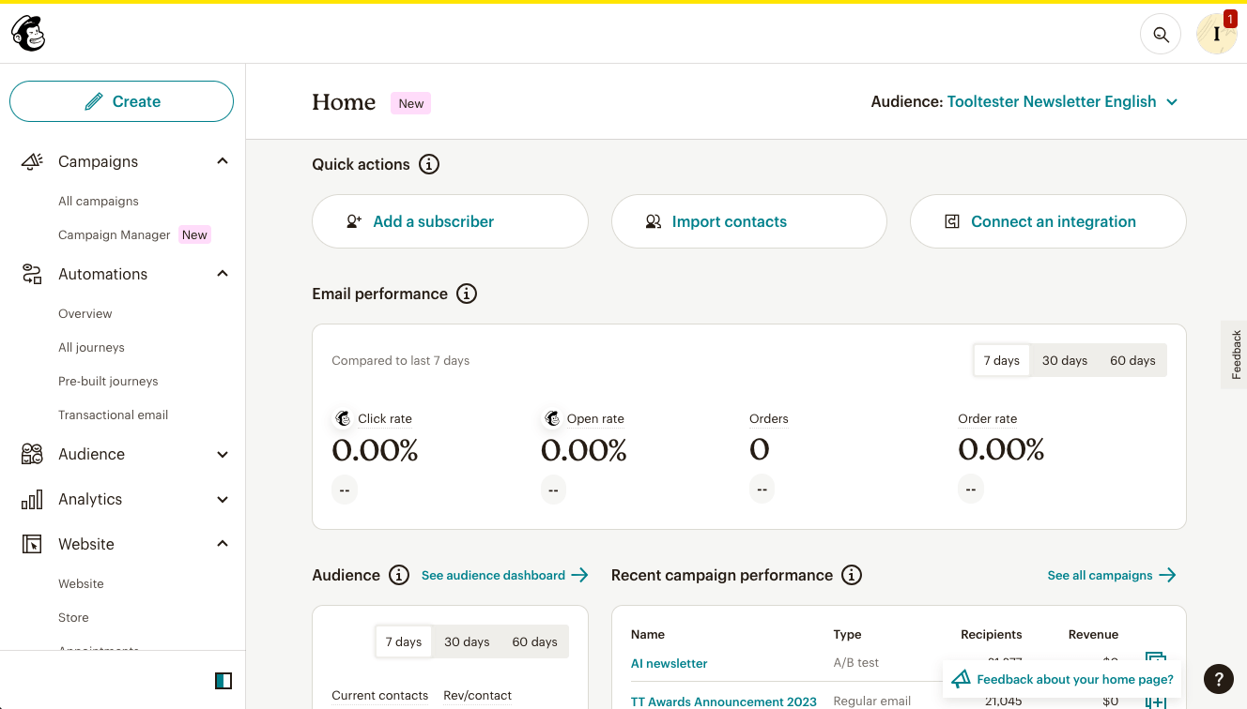This screenshot has width=1247, height=709.
Task: Select 30 days in Email performance
Action: pos(1065,360)
